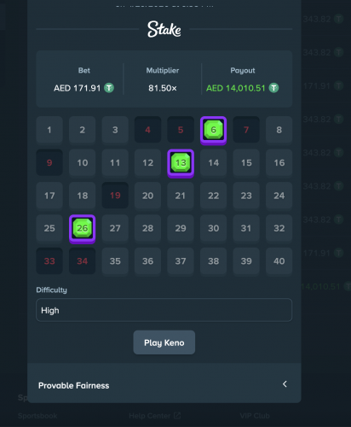Click the AED 171.91 bet amount
Viewport: 351px width, 427px height.
click(78, 88)
